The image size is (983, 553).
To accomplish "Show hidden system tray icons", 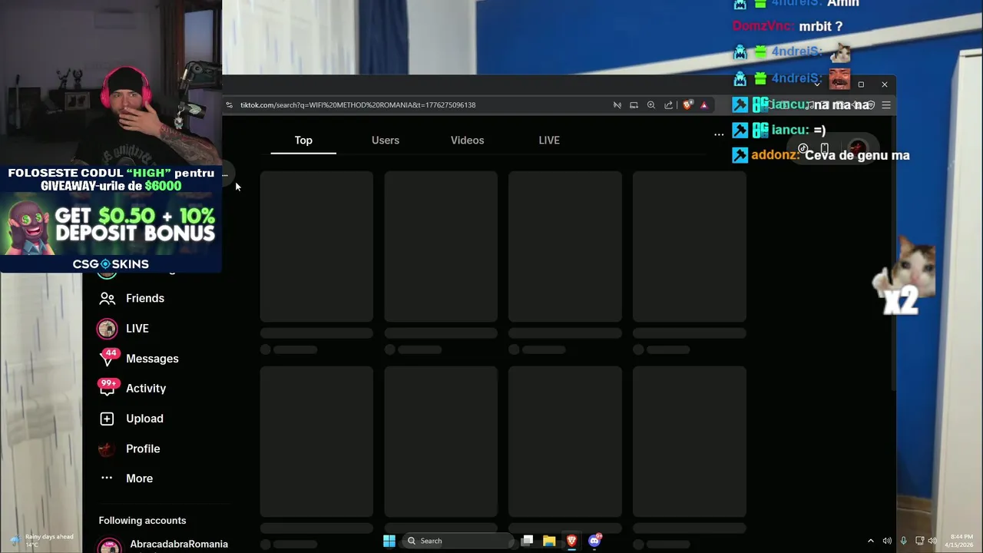I will tap(870, 541).
